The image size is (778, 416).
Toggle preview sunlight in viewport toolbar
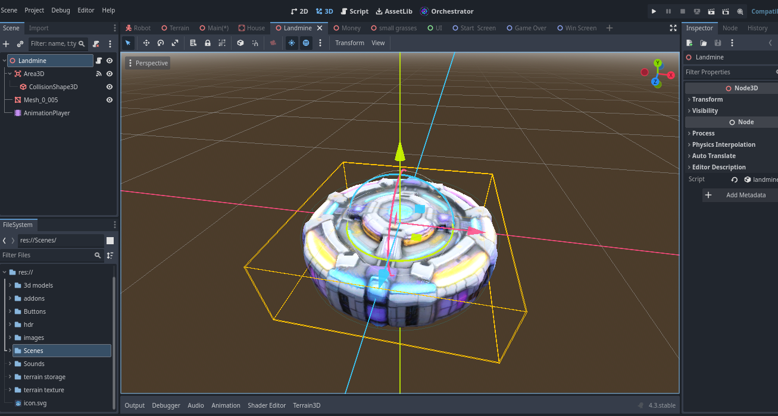(x=292, y=43)
